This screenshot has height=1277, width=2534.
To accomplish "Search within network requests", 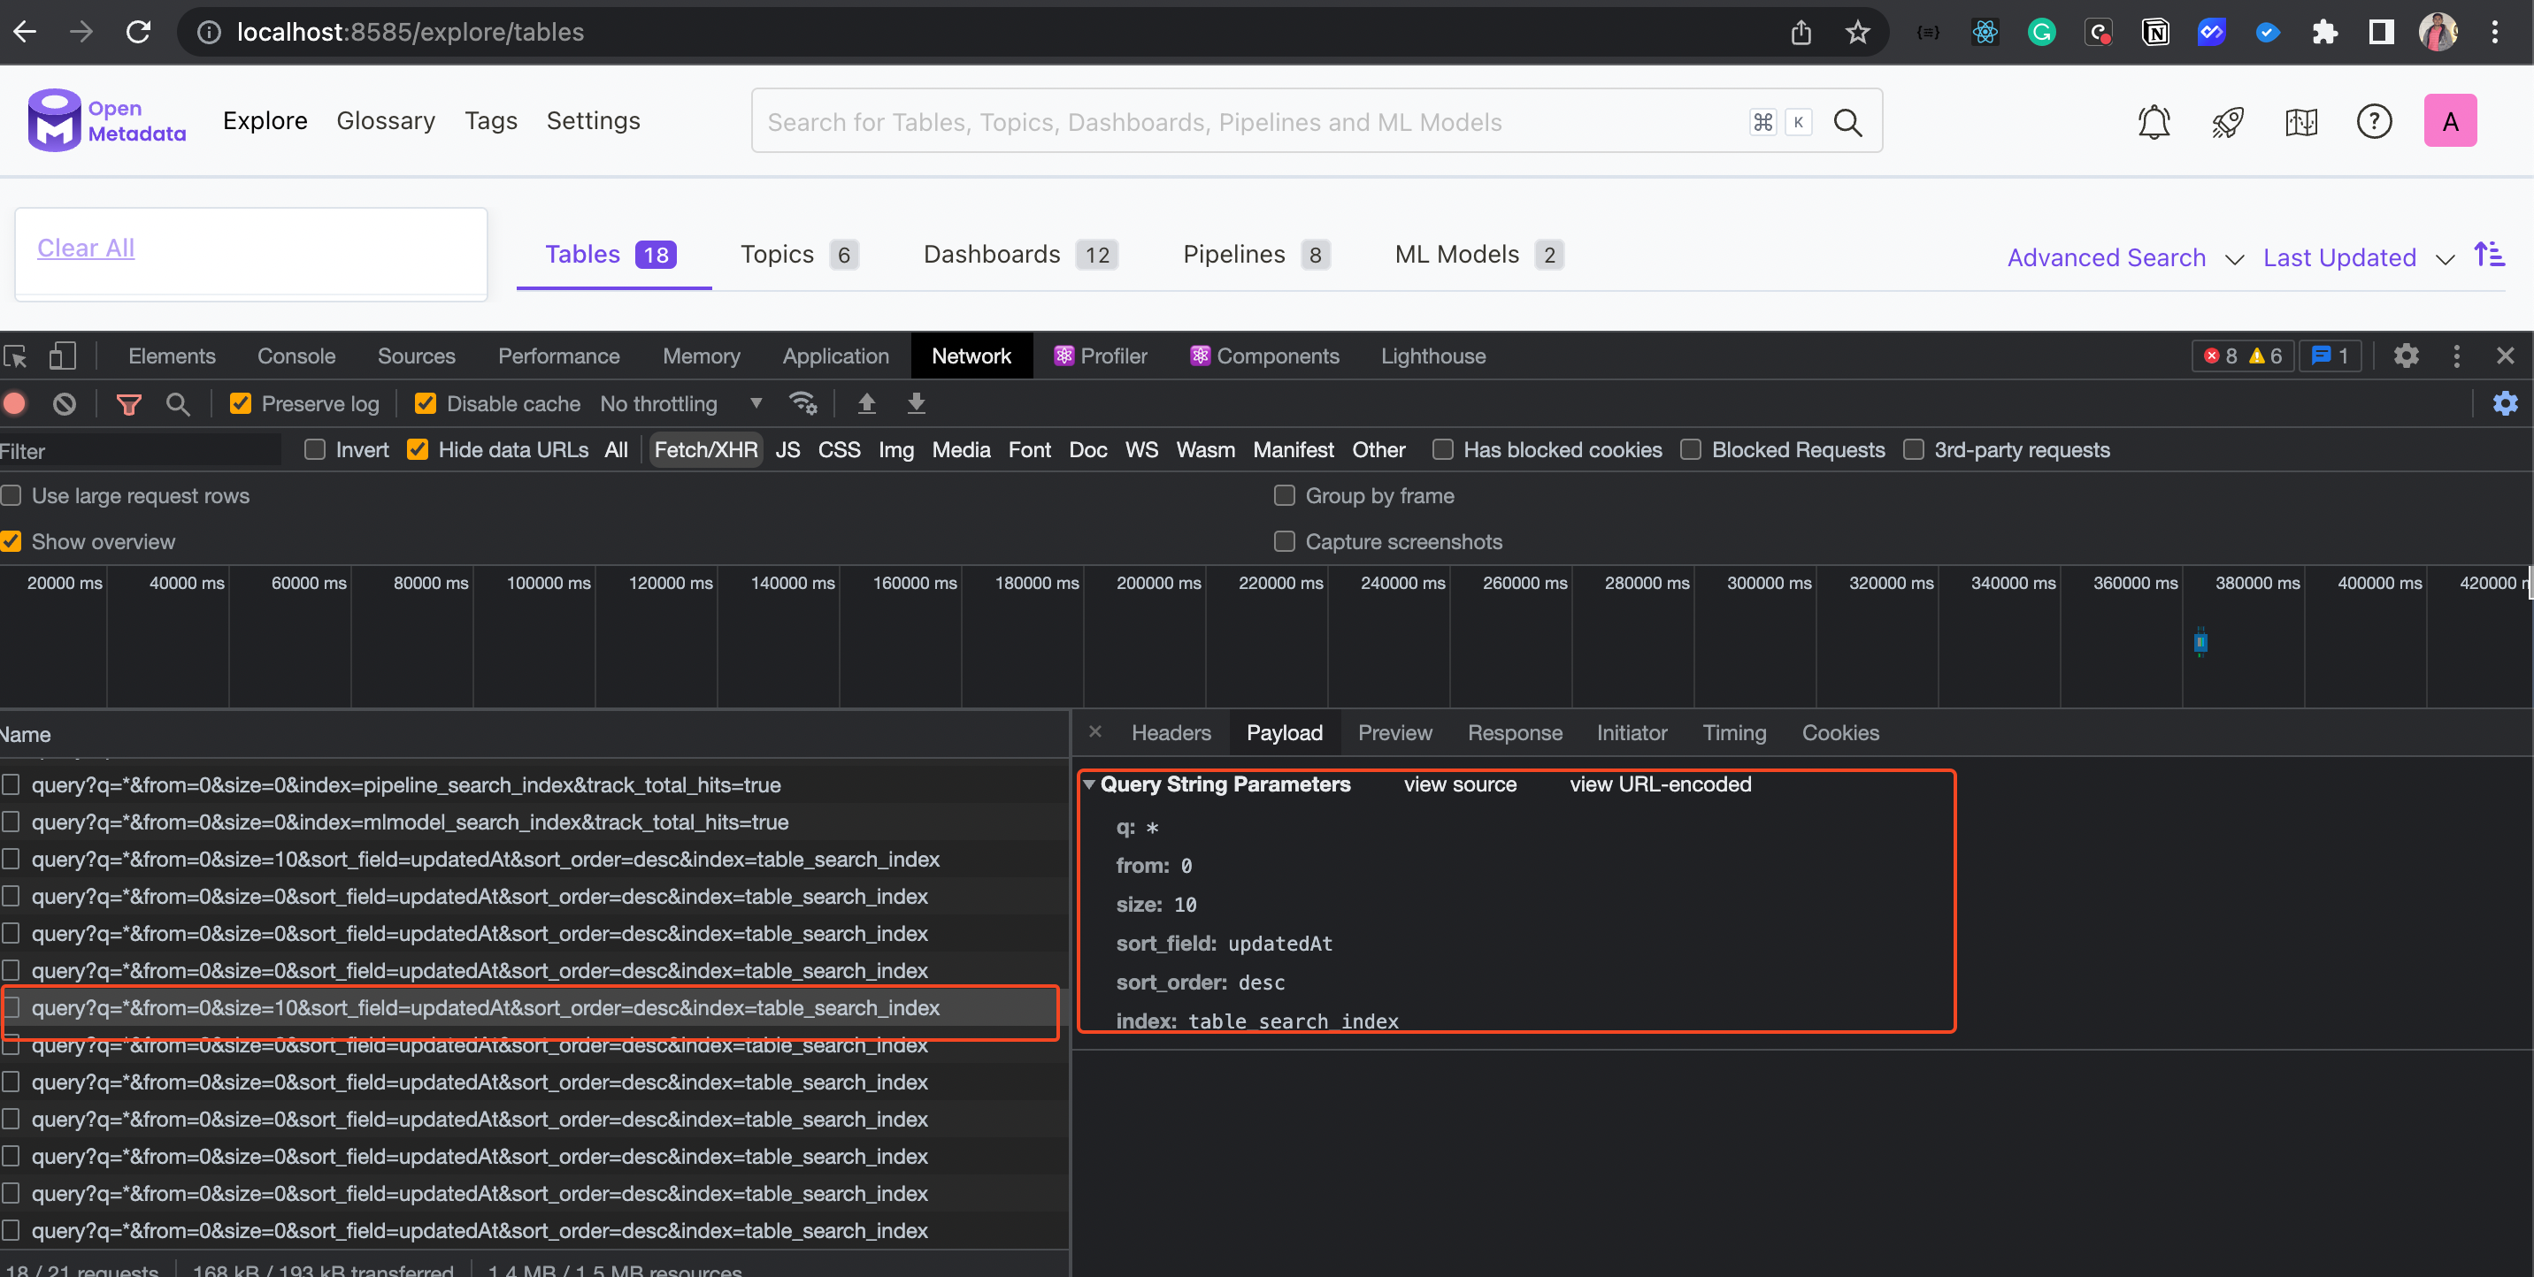I will point(178,403).
